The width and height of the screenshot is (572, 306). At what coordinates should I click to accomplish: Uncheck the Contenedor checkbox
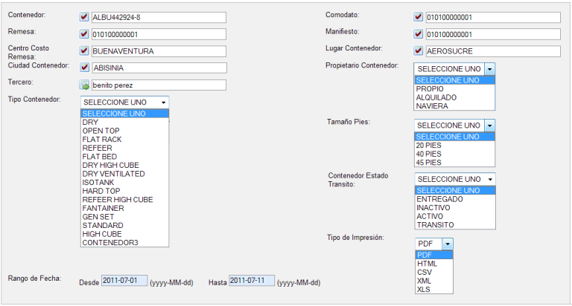pos(84,17)
